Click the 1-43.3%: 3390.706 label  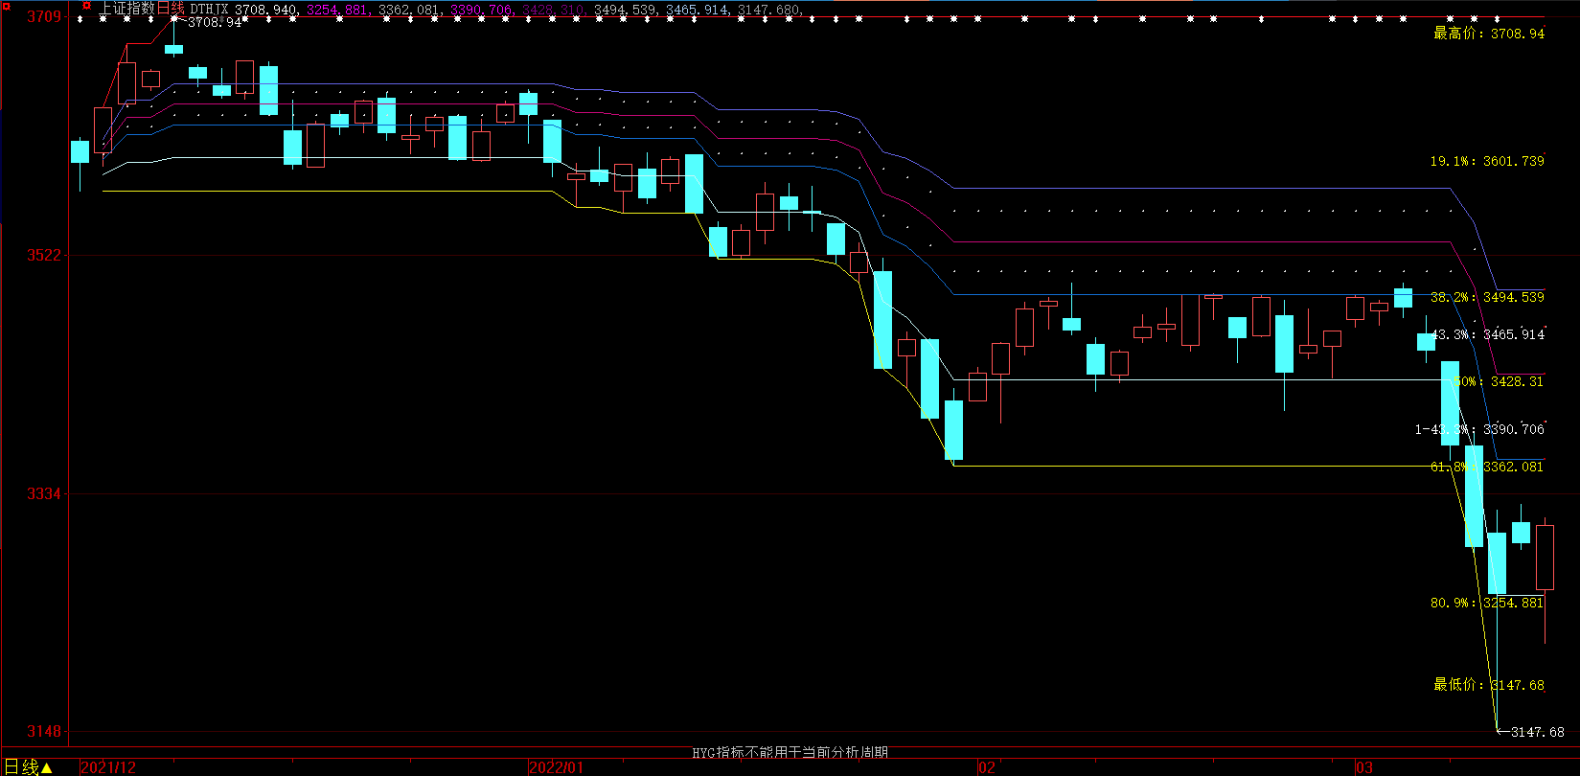pyautogui.click(x=1479, y=429)
